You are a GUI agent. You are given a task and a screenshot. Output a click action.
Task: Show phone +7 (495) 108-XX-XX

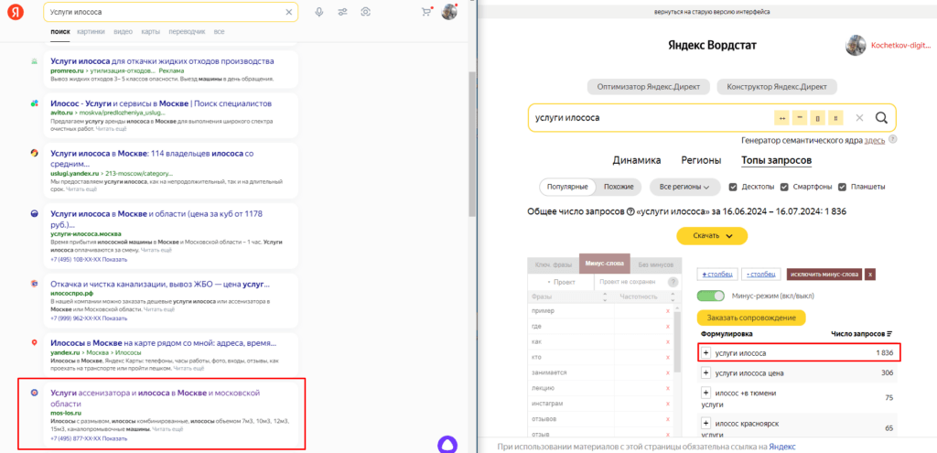click(89, 259)
